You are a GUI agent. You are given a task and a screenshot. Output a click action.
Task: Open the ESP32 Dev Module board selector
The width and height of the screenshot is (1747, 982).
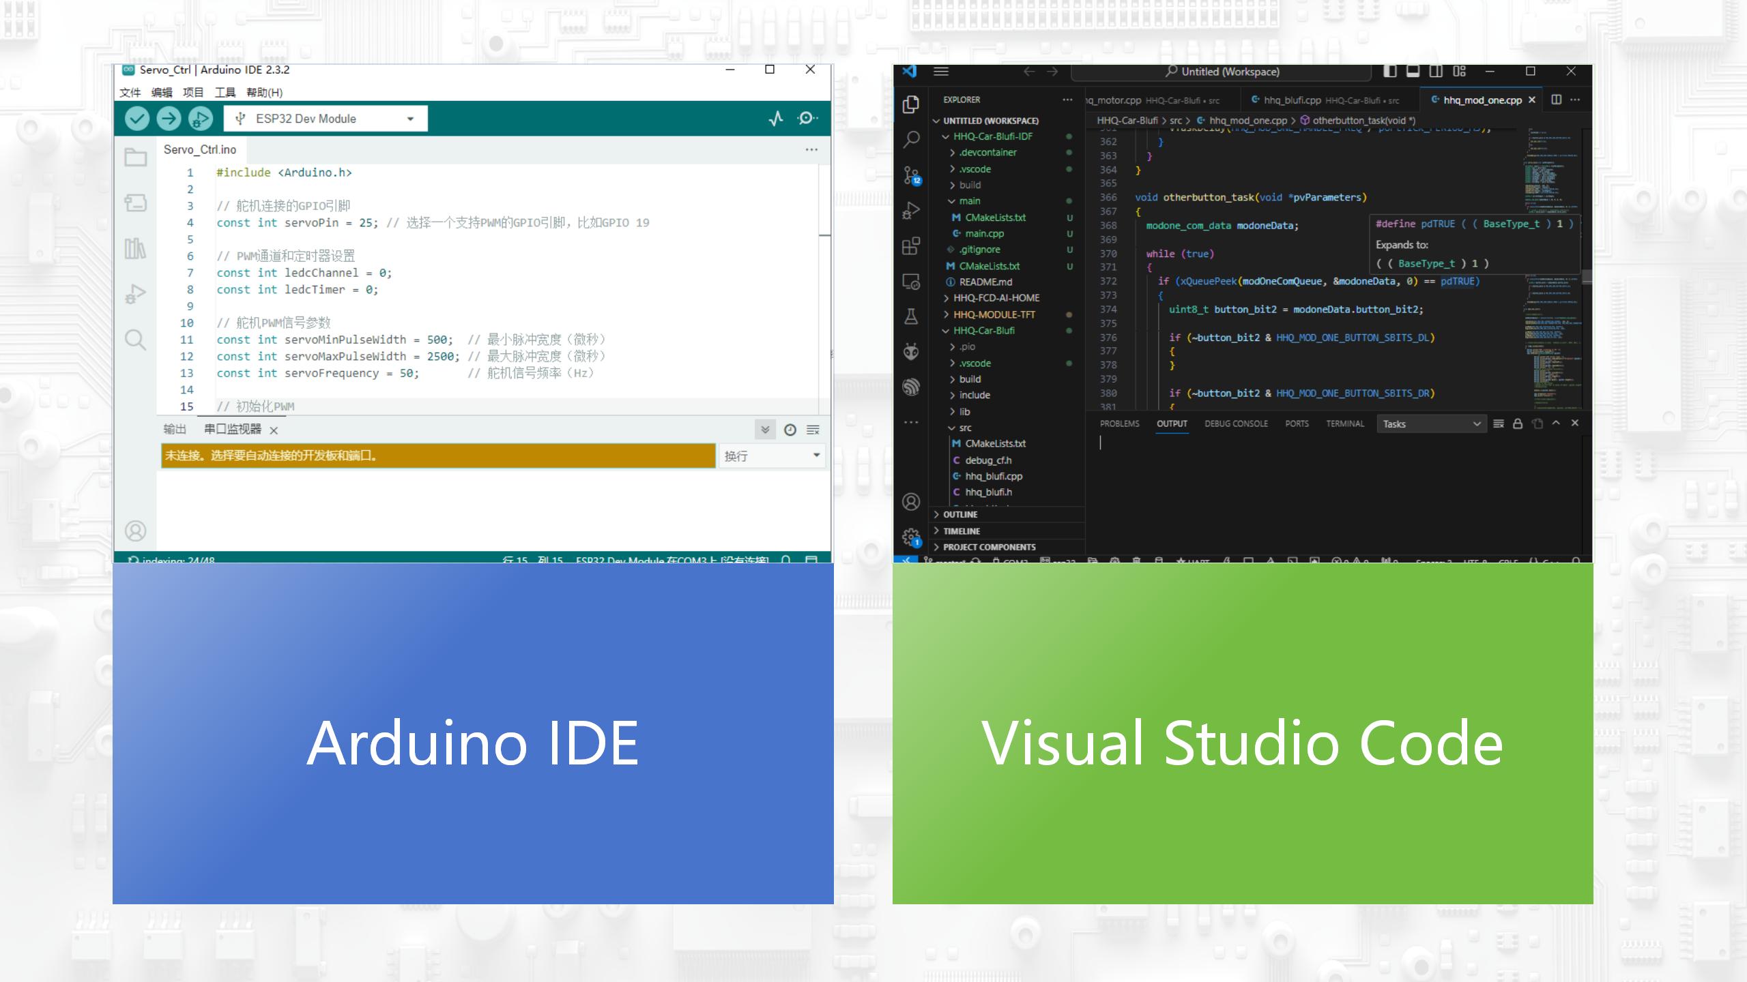coord(326,119)
